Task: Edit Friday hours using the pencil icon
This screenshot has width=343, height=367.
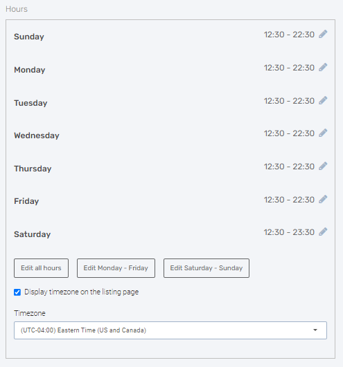Action: [323, 200]
